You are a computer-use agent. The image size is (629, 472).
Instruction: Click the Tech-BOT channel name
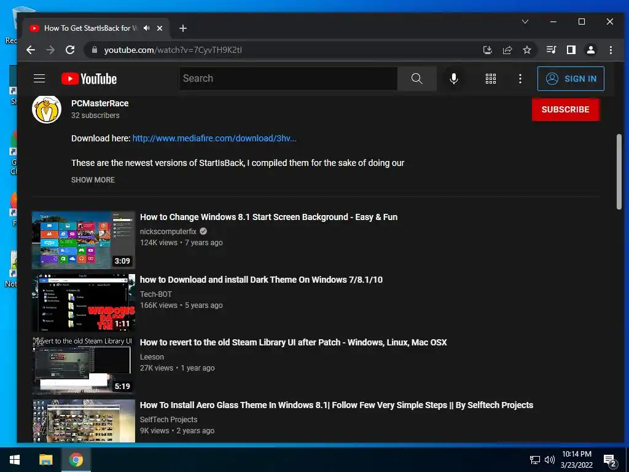coord(156,294)
